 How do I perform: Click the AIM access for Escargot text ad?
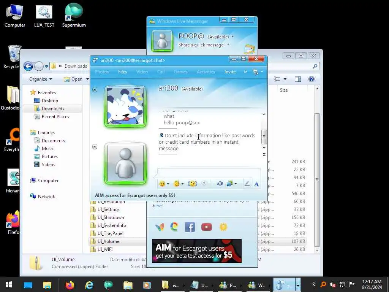135,195
